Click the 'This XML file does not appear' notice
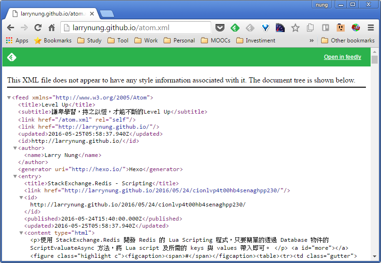Screen dimensions: 381x263 [x=181, y=80]
